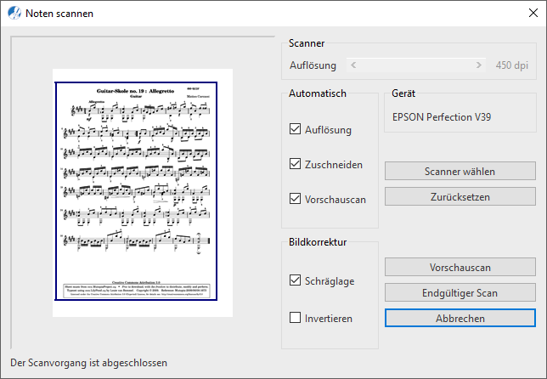Screen dimensions: 547x379
Task: Click the right arrow of the resolution slider
Action: coord(480,65)
